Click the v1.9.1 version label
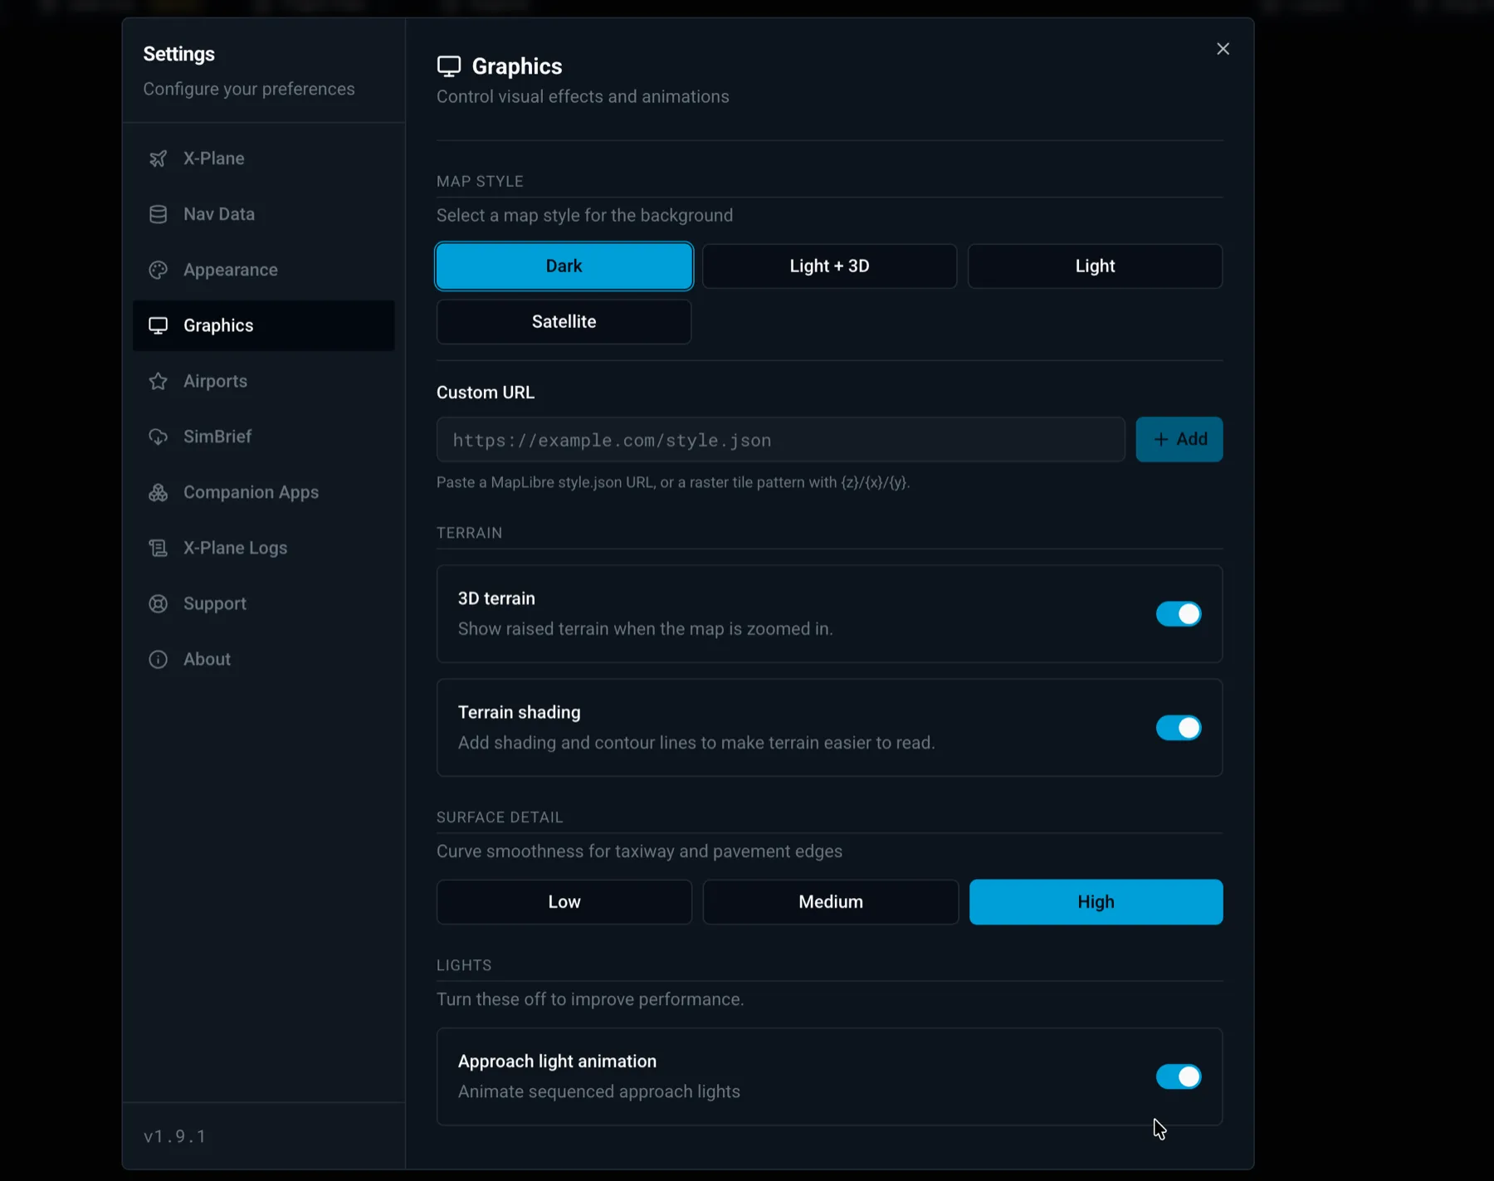 point(175,1136)
